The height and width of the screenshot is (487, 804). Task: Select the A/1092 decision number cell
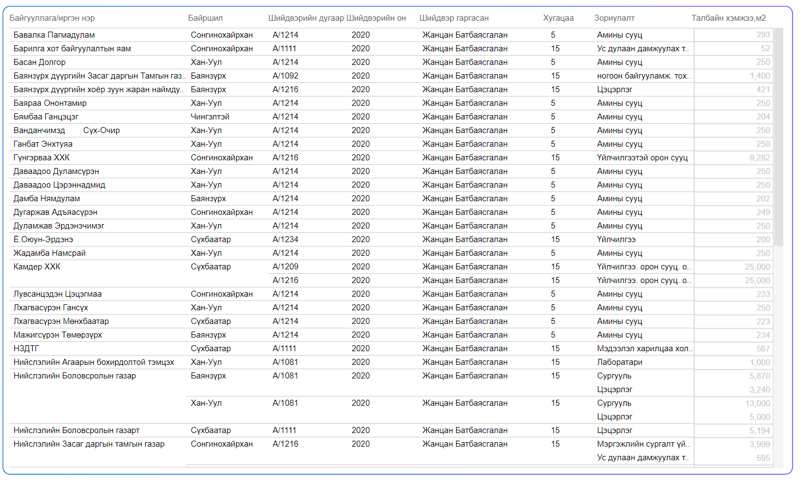pos(285,76)
